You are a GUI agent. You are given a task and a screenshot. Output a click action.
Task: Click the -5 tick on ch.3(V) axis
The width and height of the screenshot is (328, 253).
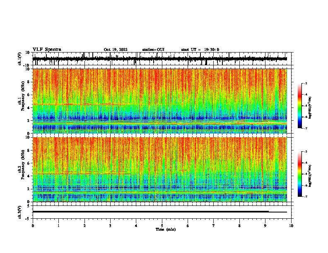28,219
